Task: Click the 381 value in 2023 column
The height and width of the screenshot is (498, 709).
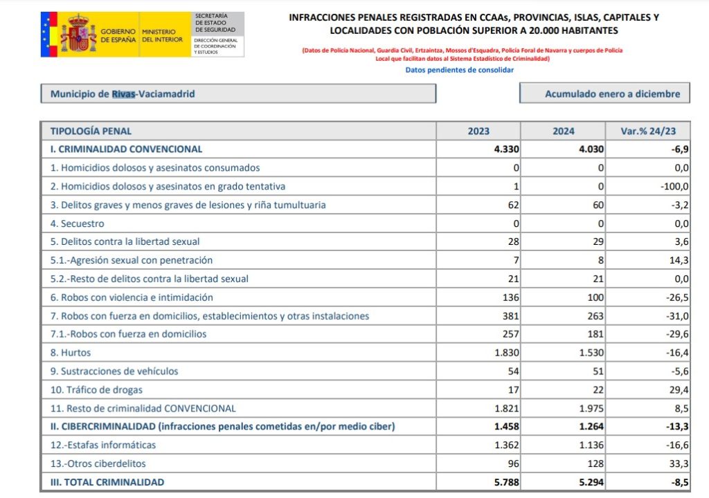Action: pyautogui.click(x=511, y=315)
